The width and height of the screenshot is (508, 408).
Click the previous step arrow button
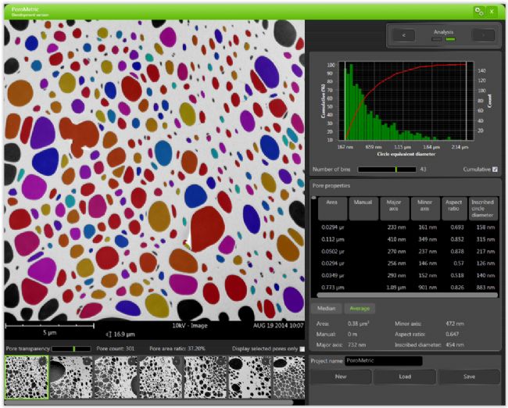point(402,35)
